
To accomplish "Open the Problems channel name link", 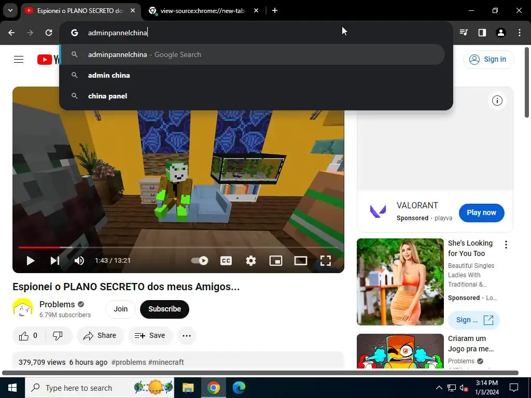I will (x=57, y=304).
